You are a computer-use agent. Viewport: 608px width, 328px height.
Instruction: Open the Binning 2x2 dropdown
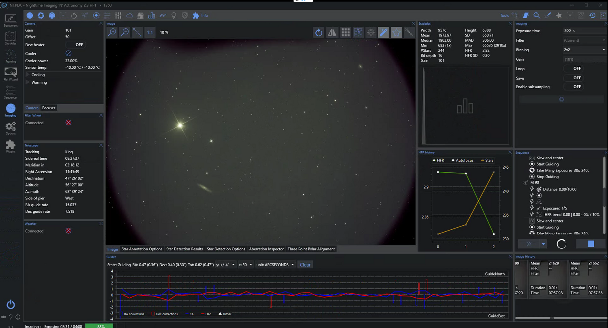pos(584,50)
